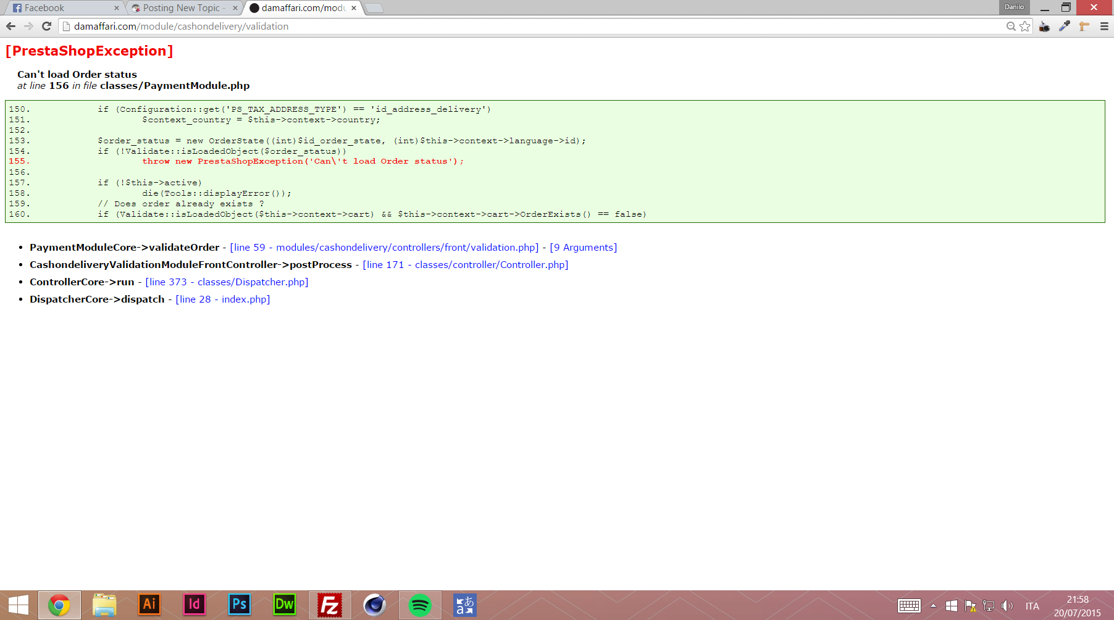Screen dimensions: 1114x620
Task: Change the ITA input language
Action: click(1032, 606)
